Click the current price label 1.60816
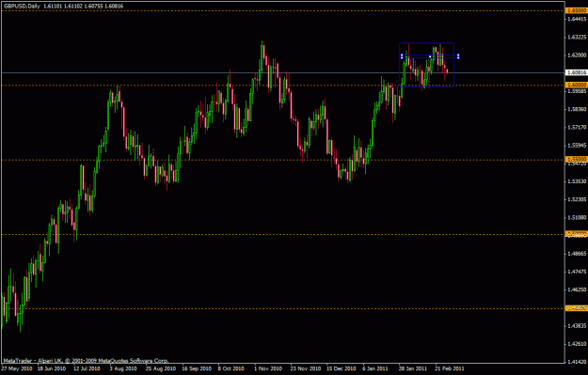The width and height of the screenshot is (588, 375). tap(577, 72)
